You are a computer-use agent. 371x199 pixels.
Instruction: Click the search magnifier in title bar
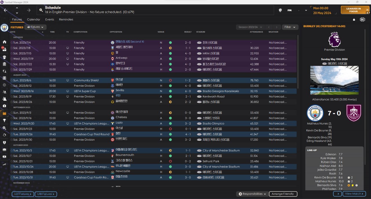coord(41,10)
